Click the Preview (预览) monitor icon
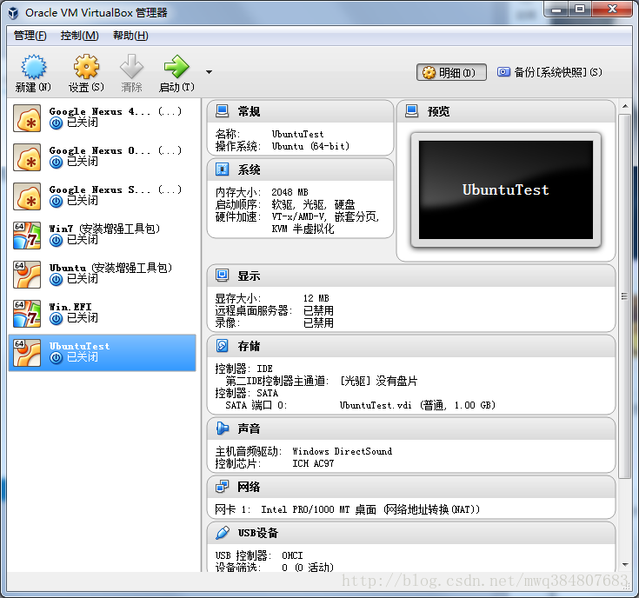The height and width of the screenshot is (598, 639). (x=411, y=111)
